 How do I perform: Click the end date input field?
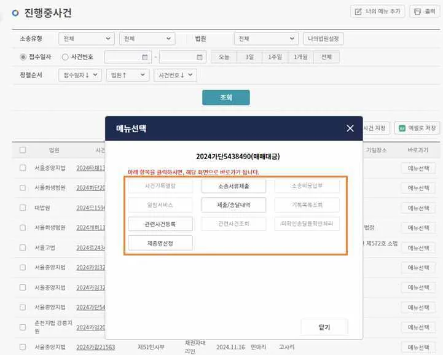coord(183,57)
